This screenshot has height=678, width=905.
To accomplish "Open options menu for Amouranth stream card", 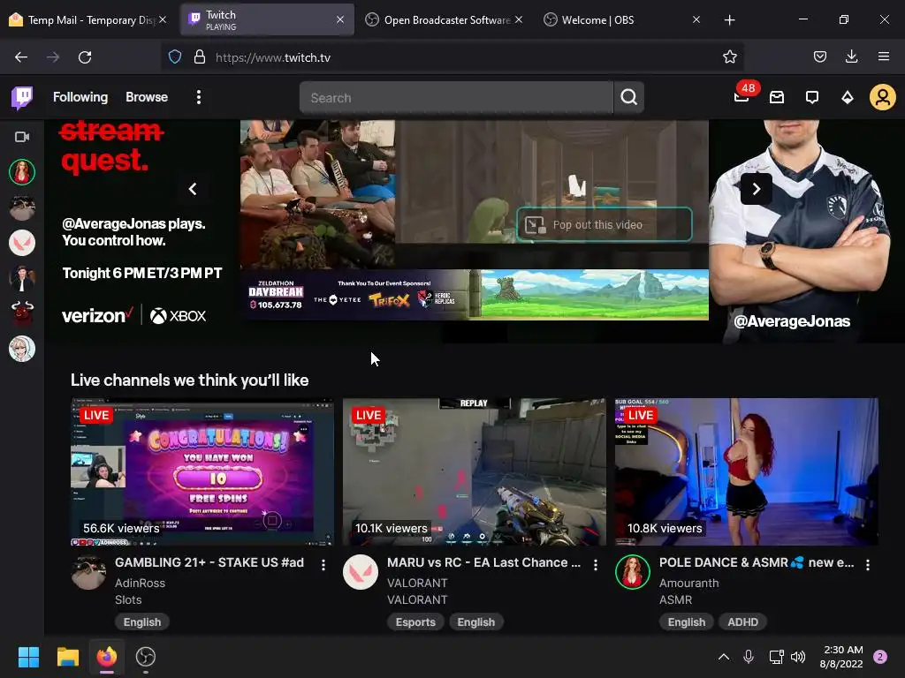I will [x=868, y=565].
